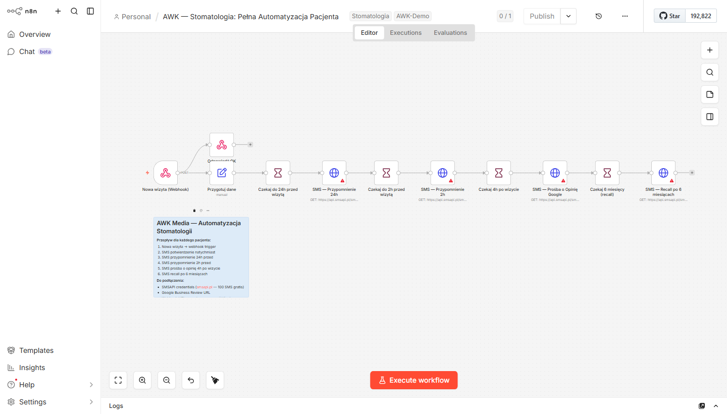Image resolution: width=727 pixels, height=414 pixels.
Task: Click the n8n logo in the sidebar
Action: click(22, 11)
